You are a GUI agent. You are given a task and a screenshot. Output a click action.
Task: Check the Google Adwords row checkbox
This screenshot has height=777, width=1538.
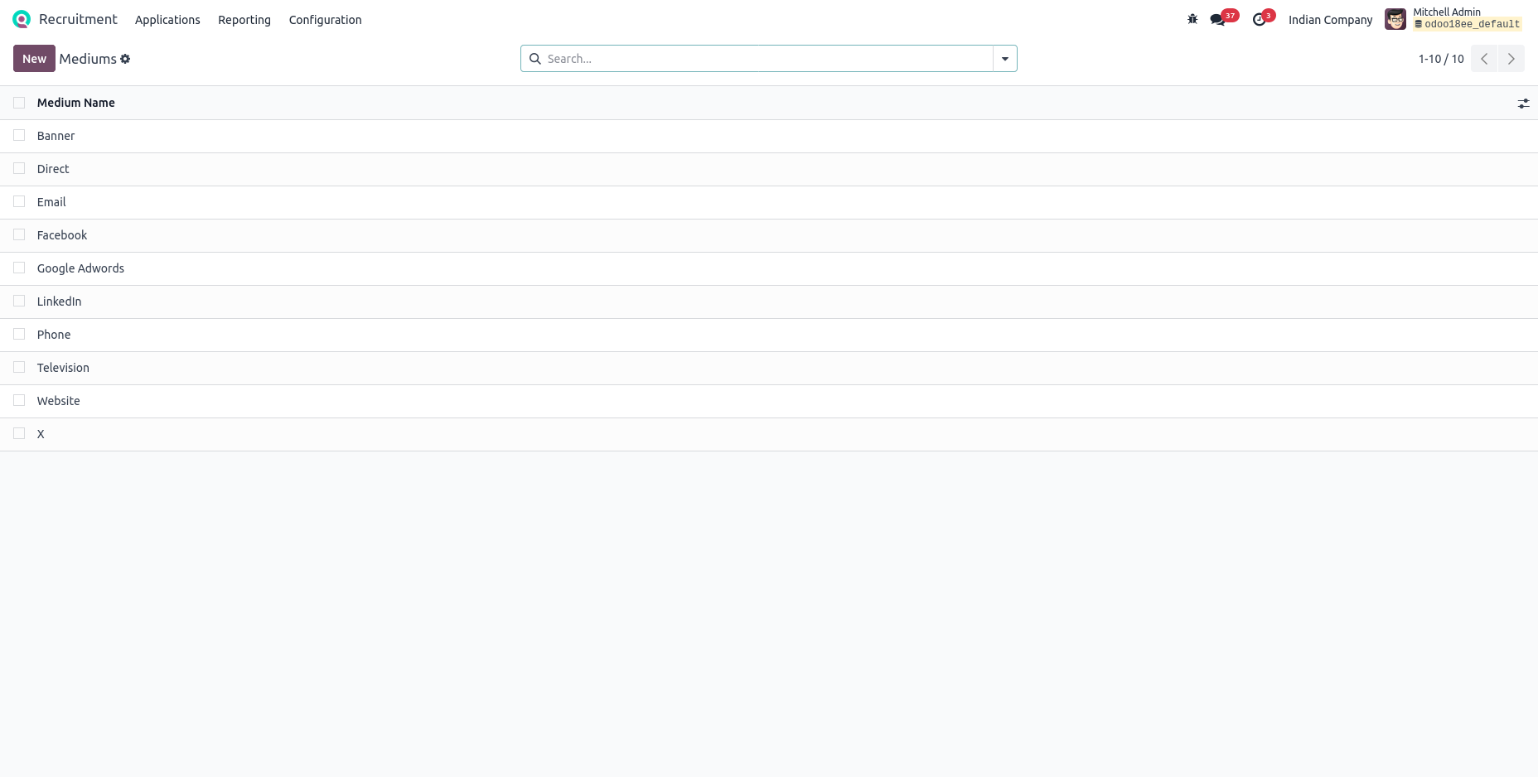coord(19,268)
